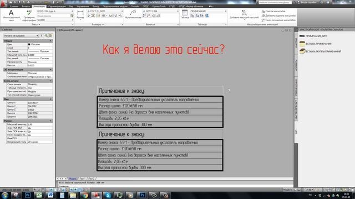Screen dimensions: 355x199
Task: Run the spell check (Проверить орфографию) tool
Action: pos(29,15)
